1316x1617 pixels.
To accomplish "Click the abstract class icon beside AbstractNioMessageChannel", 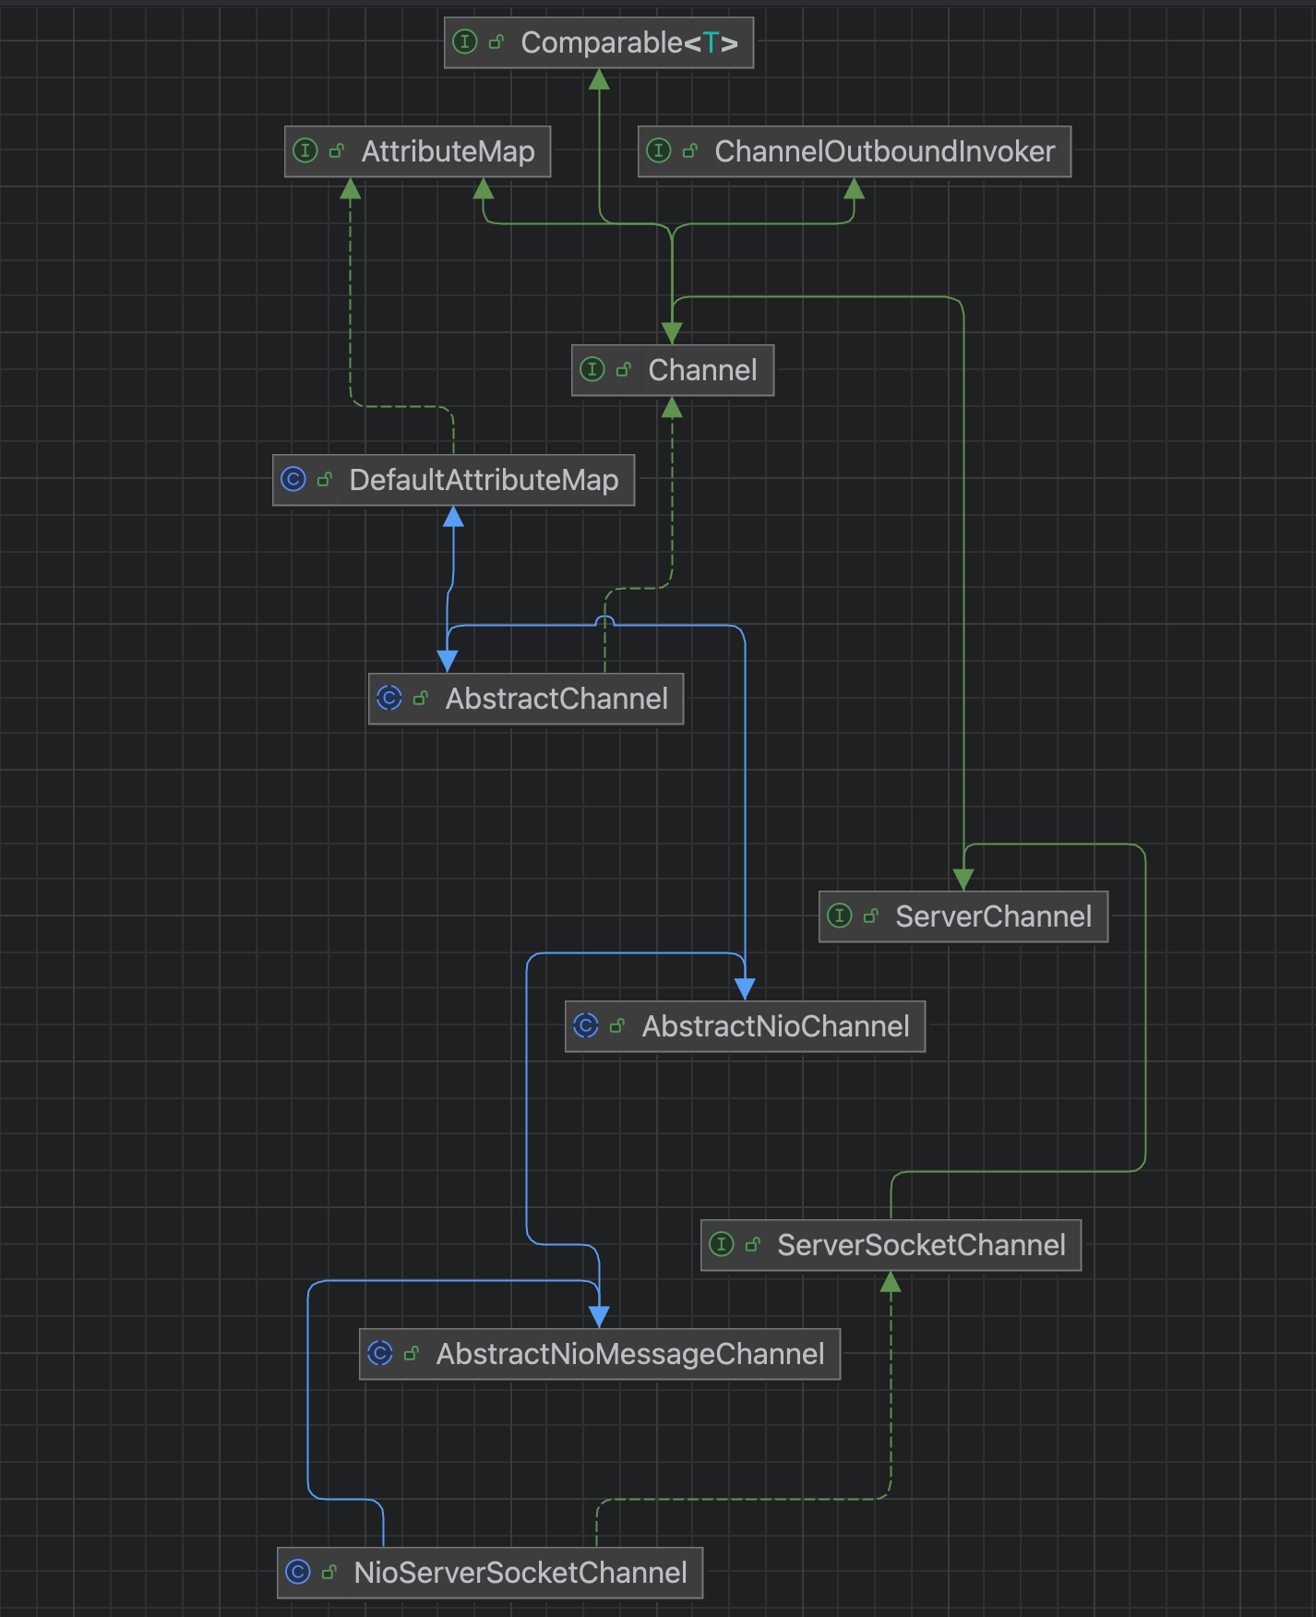I will pos(380,1354).
